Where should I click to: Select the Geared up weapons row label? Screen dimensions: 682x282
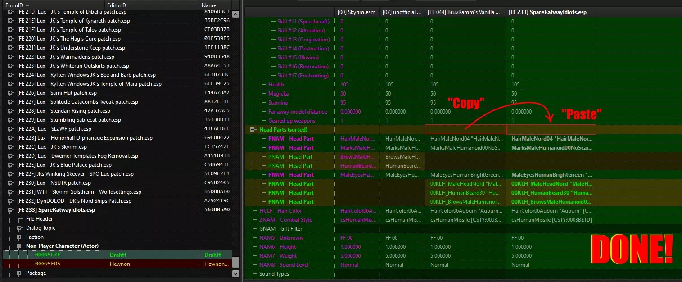[292, 121]
